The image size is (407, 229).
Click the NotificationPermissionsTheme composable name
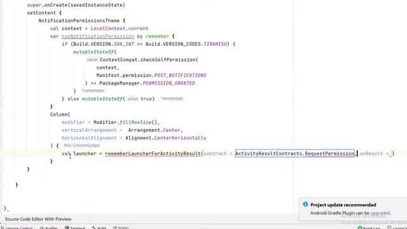pos(79,20)
